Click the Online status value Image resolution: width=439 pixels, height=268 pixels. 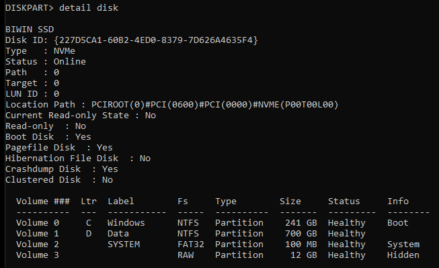(70, 62)
